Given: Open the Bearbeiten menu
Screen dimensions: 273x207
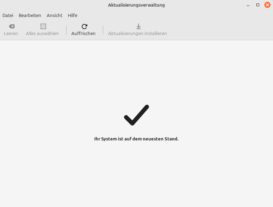Looking at the screenshot, I should coord(30,15).
